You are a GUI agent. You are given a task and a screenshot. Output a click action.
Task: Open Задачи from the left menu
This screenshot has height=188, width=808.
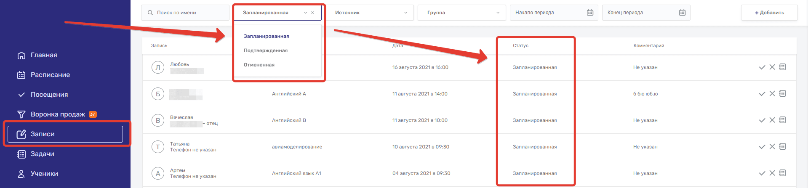(x=42, y=154)
